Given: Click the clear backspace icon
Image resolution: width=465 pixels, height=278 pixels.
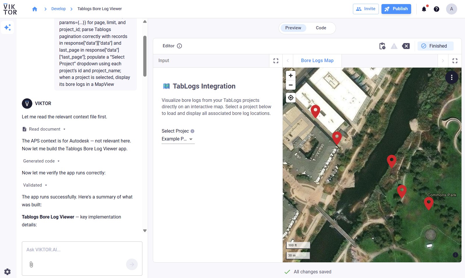Looking at the screenshot, I should 406,46.
